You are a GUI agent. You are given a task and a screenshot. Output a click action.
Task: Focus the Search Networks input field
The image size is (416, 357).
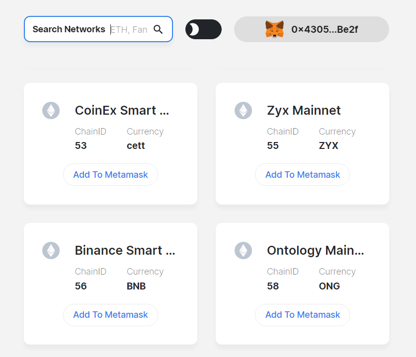[129, 29]
